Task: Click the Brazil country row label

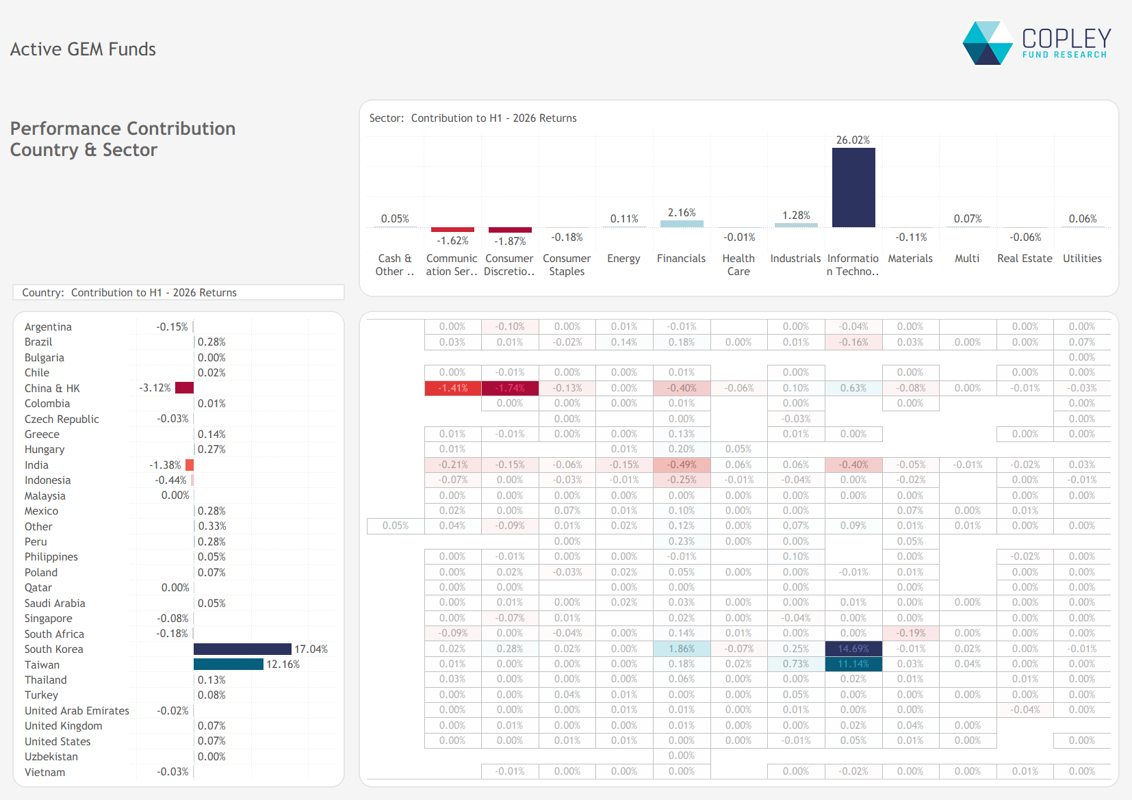Action: [x=38, y=342]
